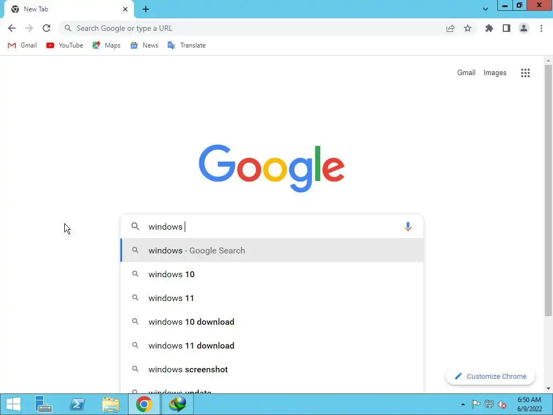Close the New Tab tab
The height and width of the screenshot is (415, 553).
(x=125, y=9)
